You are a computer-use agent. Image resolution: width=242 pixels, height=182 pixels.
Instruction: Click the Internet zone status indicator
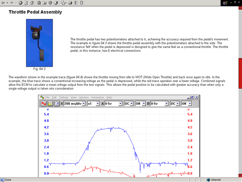click(x=214, y=180)
